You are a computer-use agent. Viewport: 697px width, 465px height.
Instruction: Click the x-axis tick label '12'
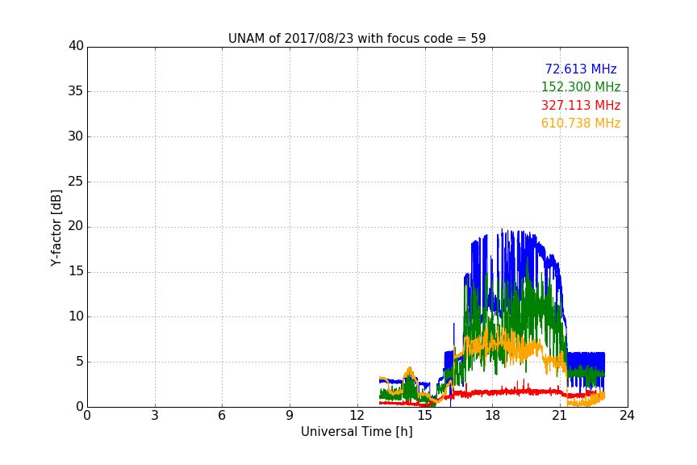[x=357, y=416]
